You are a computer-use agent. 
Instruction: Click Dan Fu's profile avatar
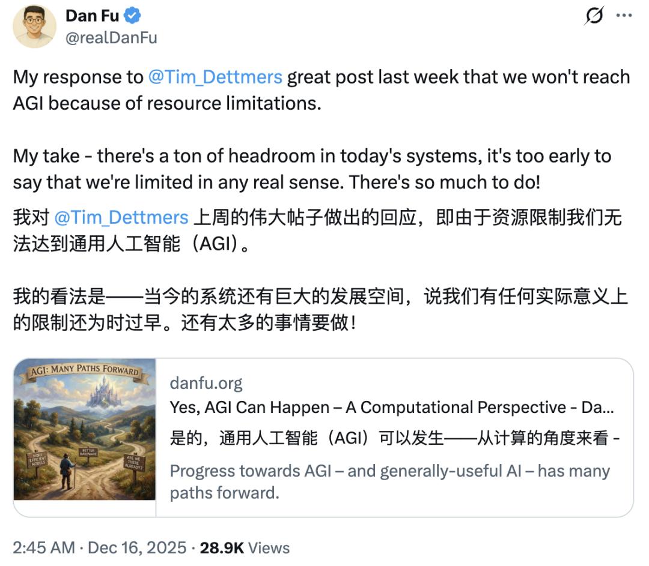coord(34,26)
